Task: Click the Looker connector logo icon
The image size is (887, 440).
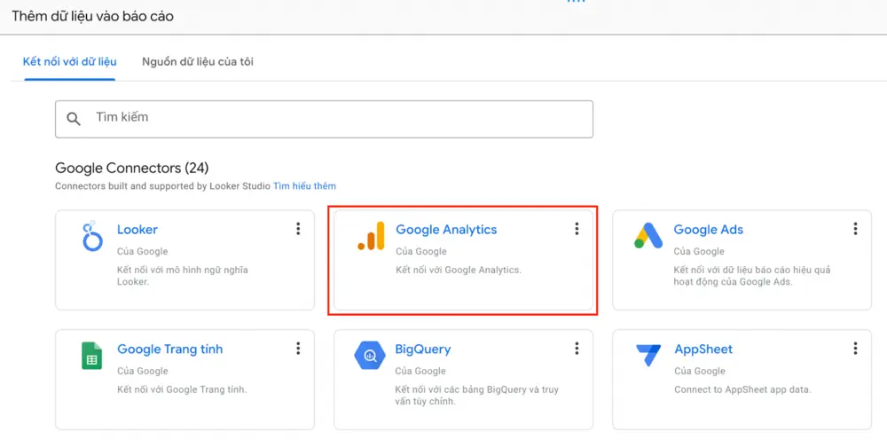Action: pyautogui.click(x=91, y=236)
